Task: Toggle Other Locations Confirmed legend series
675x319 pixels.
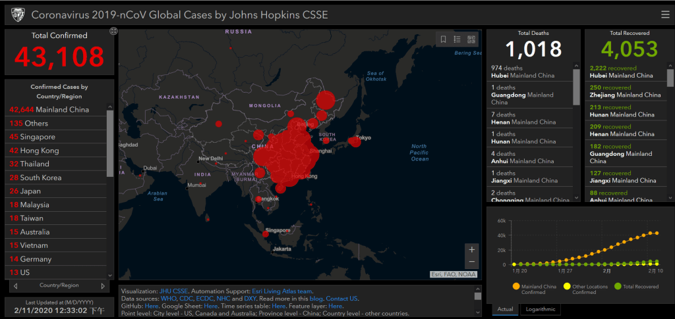Action: 566,285
